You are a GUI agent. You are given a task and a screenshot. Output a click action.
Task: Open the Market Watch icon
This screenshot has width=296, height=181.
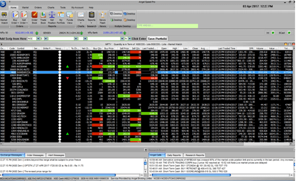coord(4,18)
